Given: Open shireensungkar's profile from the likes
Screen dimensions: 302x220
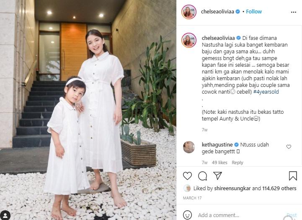Looking at the screenshot, I should pos(232,189).
